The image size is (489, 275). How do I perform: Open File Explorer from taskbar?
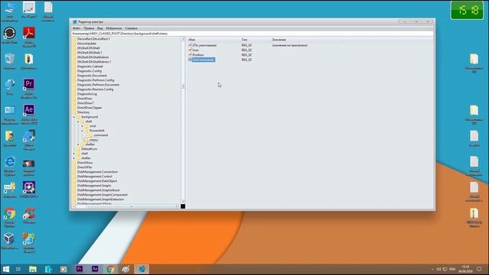click(33, 269)
